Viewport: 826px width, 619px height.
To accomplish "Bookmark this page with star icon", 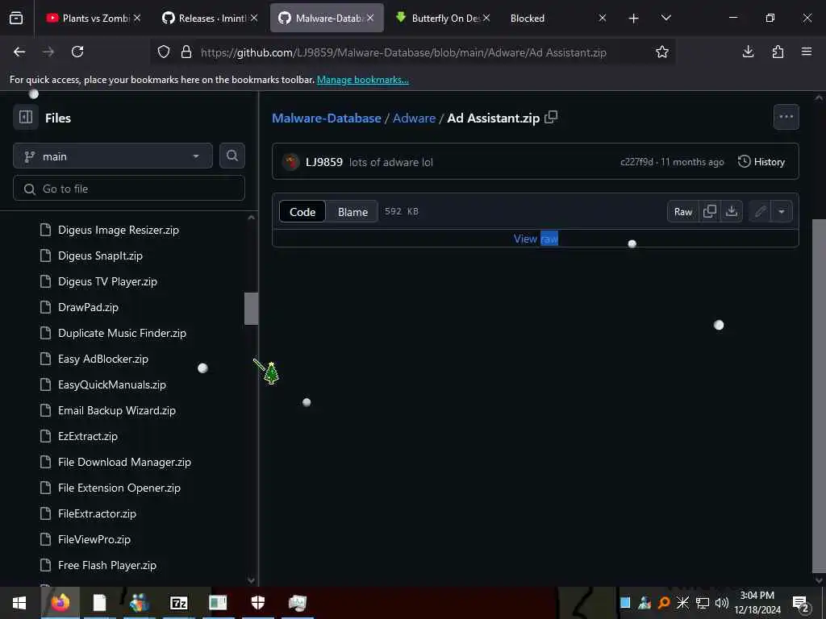I will [x=662, y=52].
